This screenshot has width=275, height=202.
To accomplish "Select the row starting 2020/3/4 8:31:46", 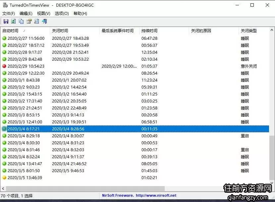I will pyautogui.click(x=135, y=150).
